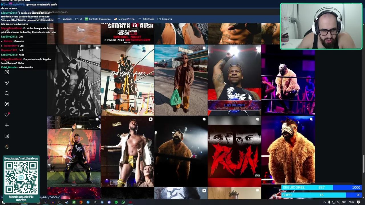Image resolution: width=365 pixels, height=205 pixels.
Task: Open the IA bookmarks folder
Action: (x=79, y=19)
